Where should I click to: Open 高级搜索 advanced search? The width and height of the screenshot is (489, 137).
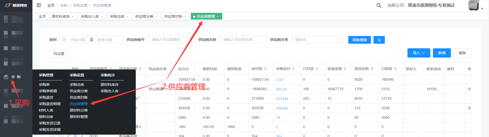click(359, 40)
